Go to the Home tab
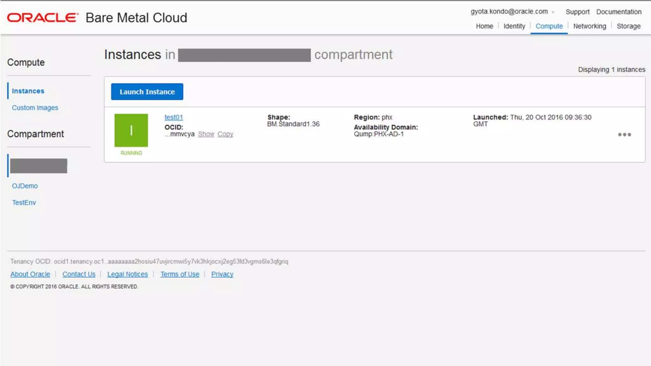Image resolution: width=651 pixels, height=366 pixels. 484,26
